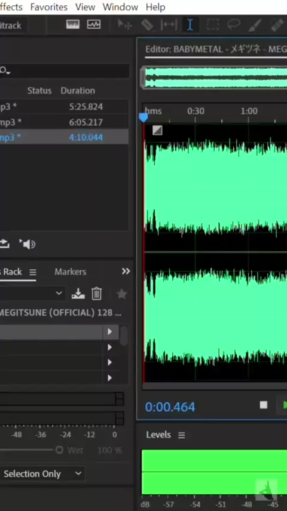
Task: Select the Razor tool
Action: click(147, 25)
